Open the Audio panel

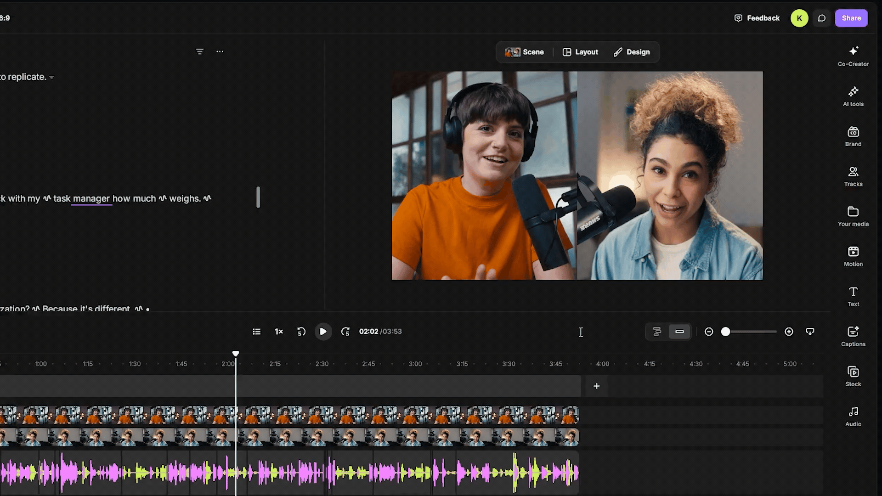pos(853,417)
